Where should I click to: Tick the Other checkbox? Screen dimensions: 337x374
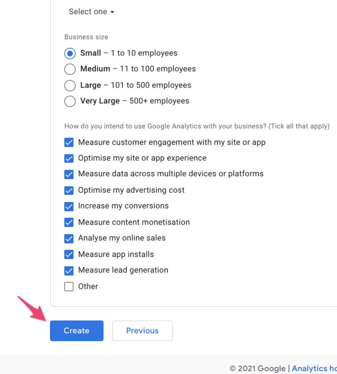(x=69, y=286)
